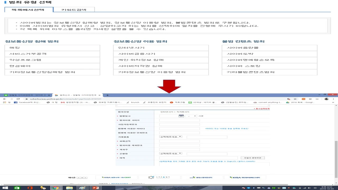Image resolution: width=338 pixels, height=190 pixels.
Task: Select the 범죄신고 browser tab
Action: [77, 95]
